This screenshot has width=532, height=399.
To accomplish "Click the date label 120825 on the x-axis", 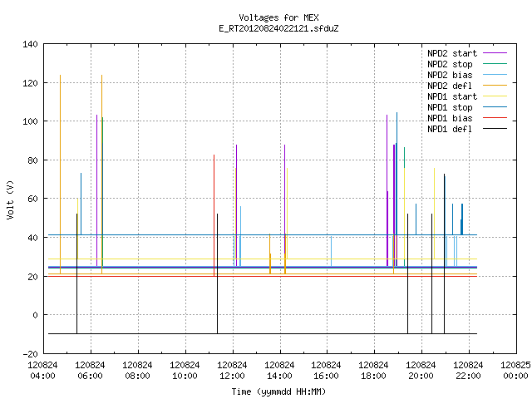I will click(515, 366).
